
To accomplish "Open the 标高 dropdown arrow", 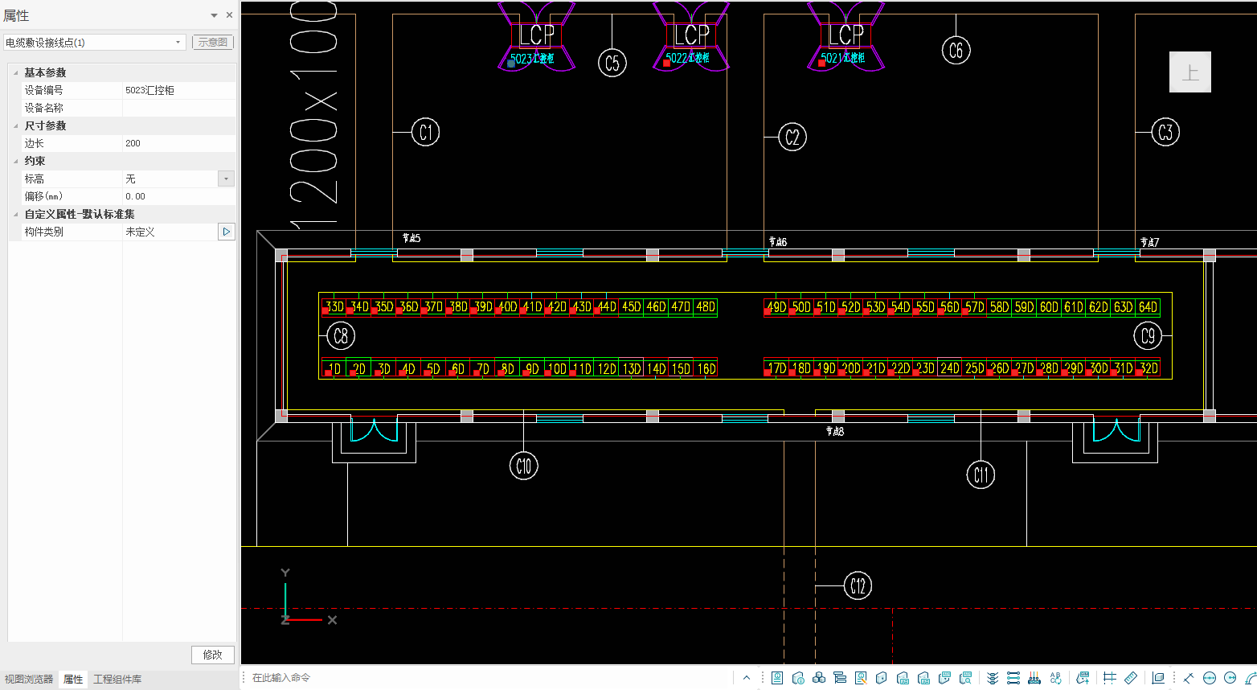I will [226, 179].
